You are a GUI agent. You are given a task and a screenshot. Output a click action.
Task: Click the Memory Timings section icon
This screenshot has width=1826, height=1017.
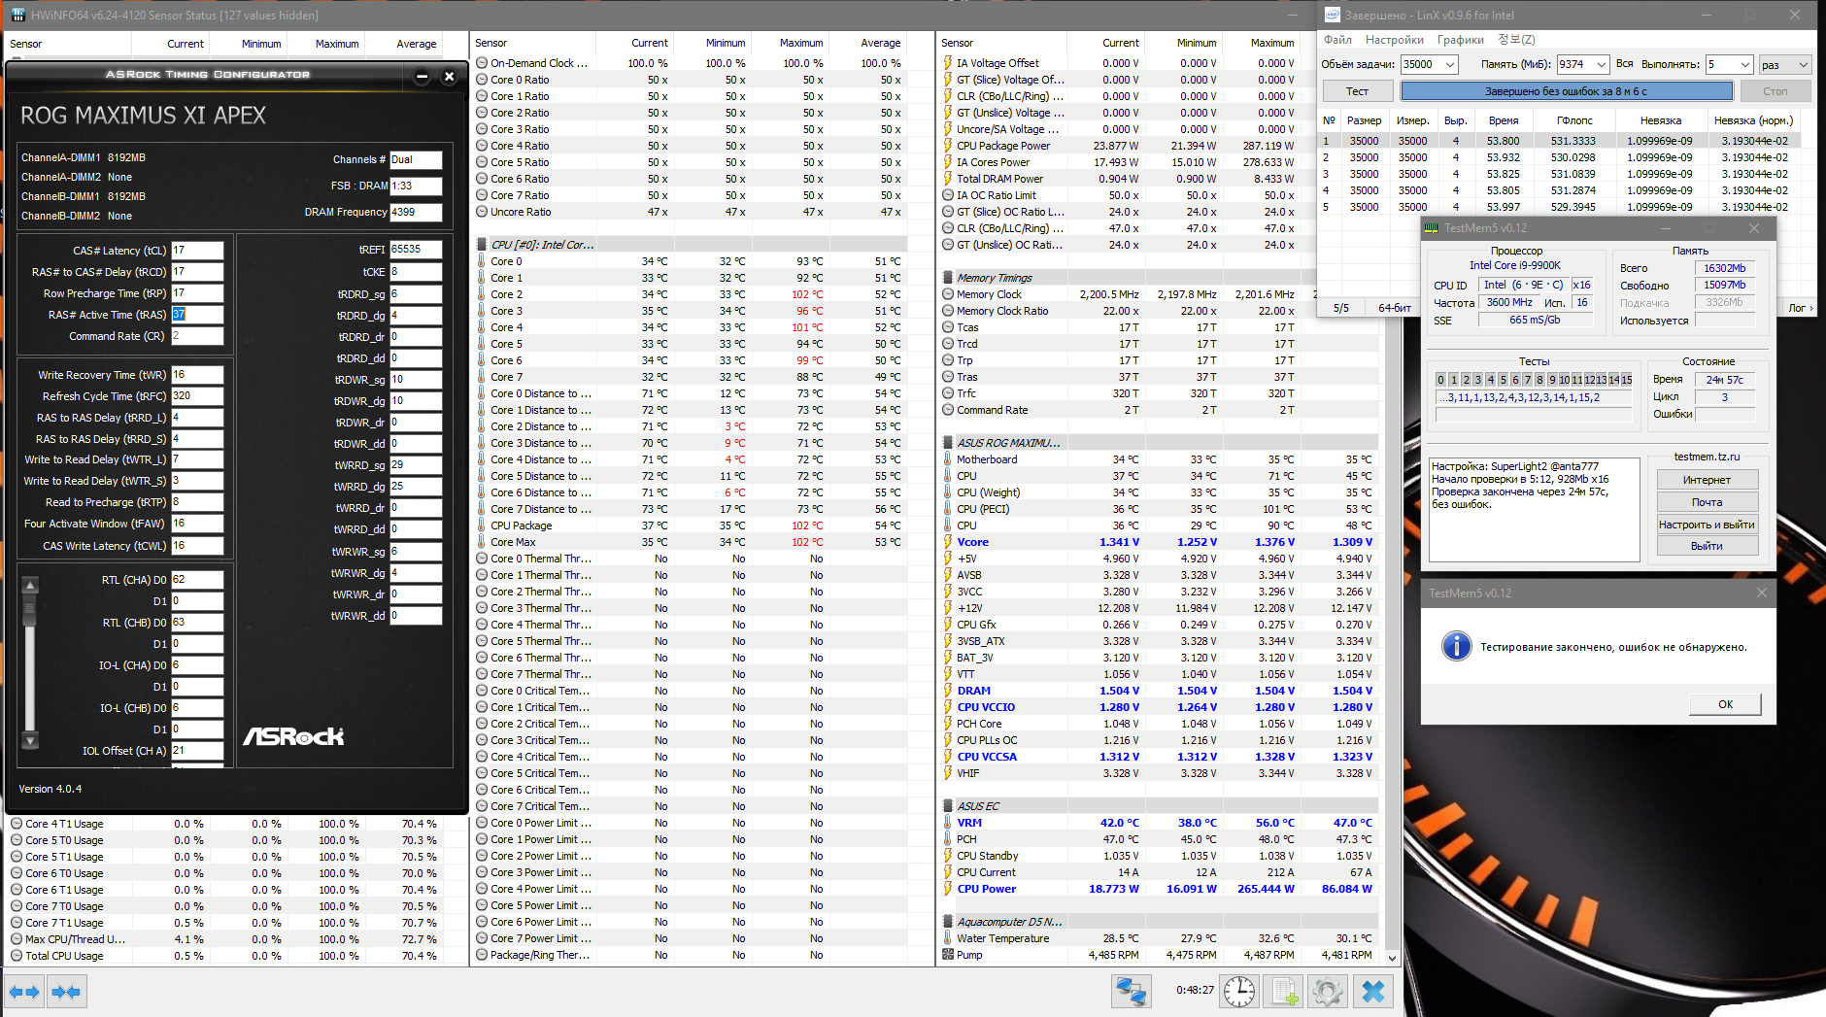(948, 278)
